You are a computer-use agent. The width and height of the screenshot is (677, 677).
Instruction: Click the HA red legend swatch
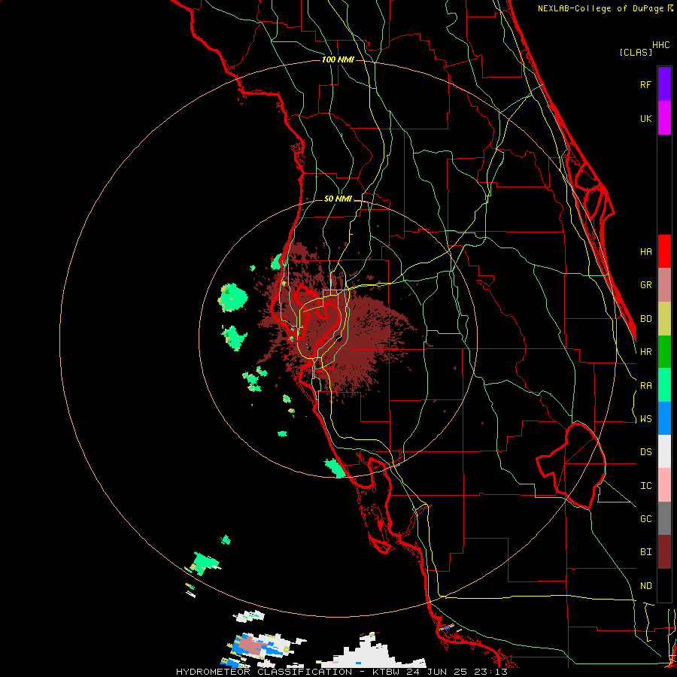tap(664, 251)
